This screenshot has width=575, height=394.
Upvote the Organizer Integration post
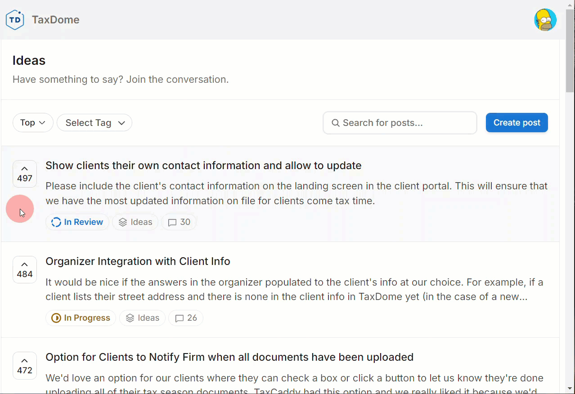tap(25, 269)
